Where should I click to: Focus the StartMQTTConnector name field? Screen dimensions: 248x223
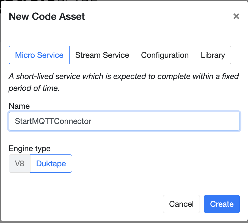124,121
